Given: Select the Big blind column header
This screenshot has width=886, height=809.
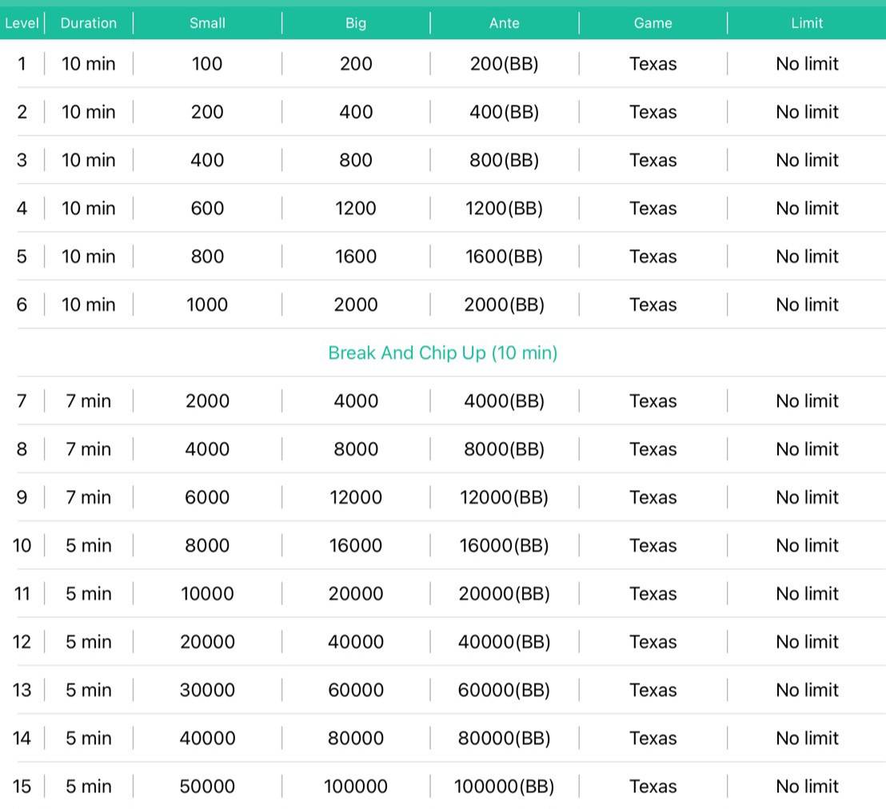Looking at the screenshot, I should pos(356,23).
